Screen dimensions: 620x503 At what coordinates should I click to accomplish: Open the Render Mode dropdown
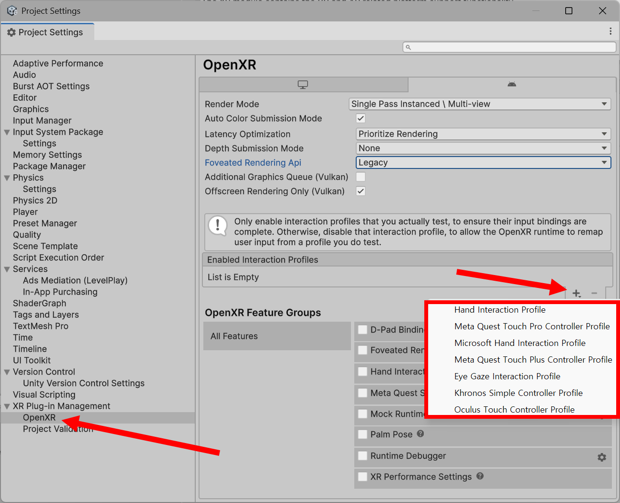click(480, 104)
